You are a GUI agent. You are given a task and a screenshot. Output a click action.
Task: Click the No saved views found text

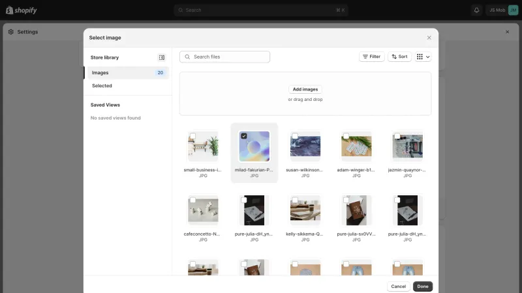(115, 118)
